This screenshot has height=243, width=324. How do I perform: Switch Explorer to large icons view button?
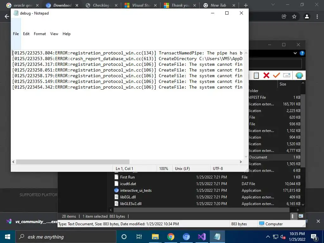pyautogui.click(x=301, y=216)
